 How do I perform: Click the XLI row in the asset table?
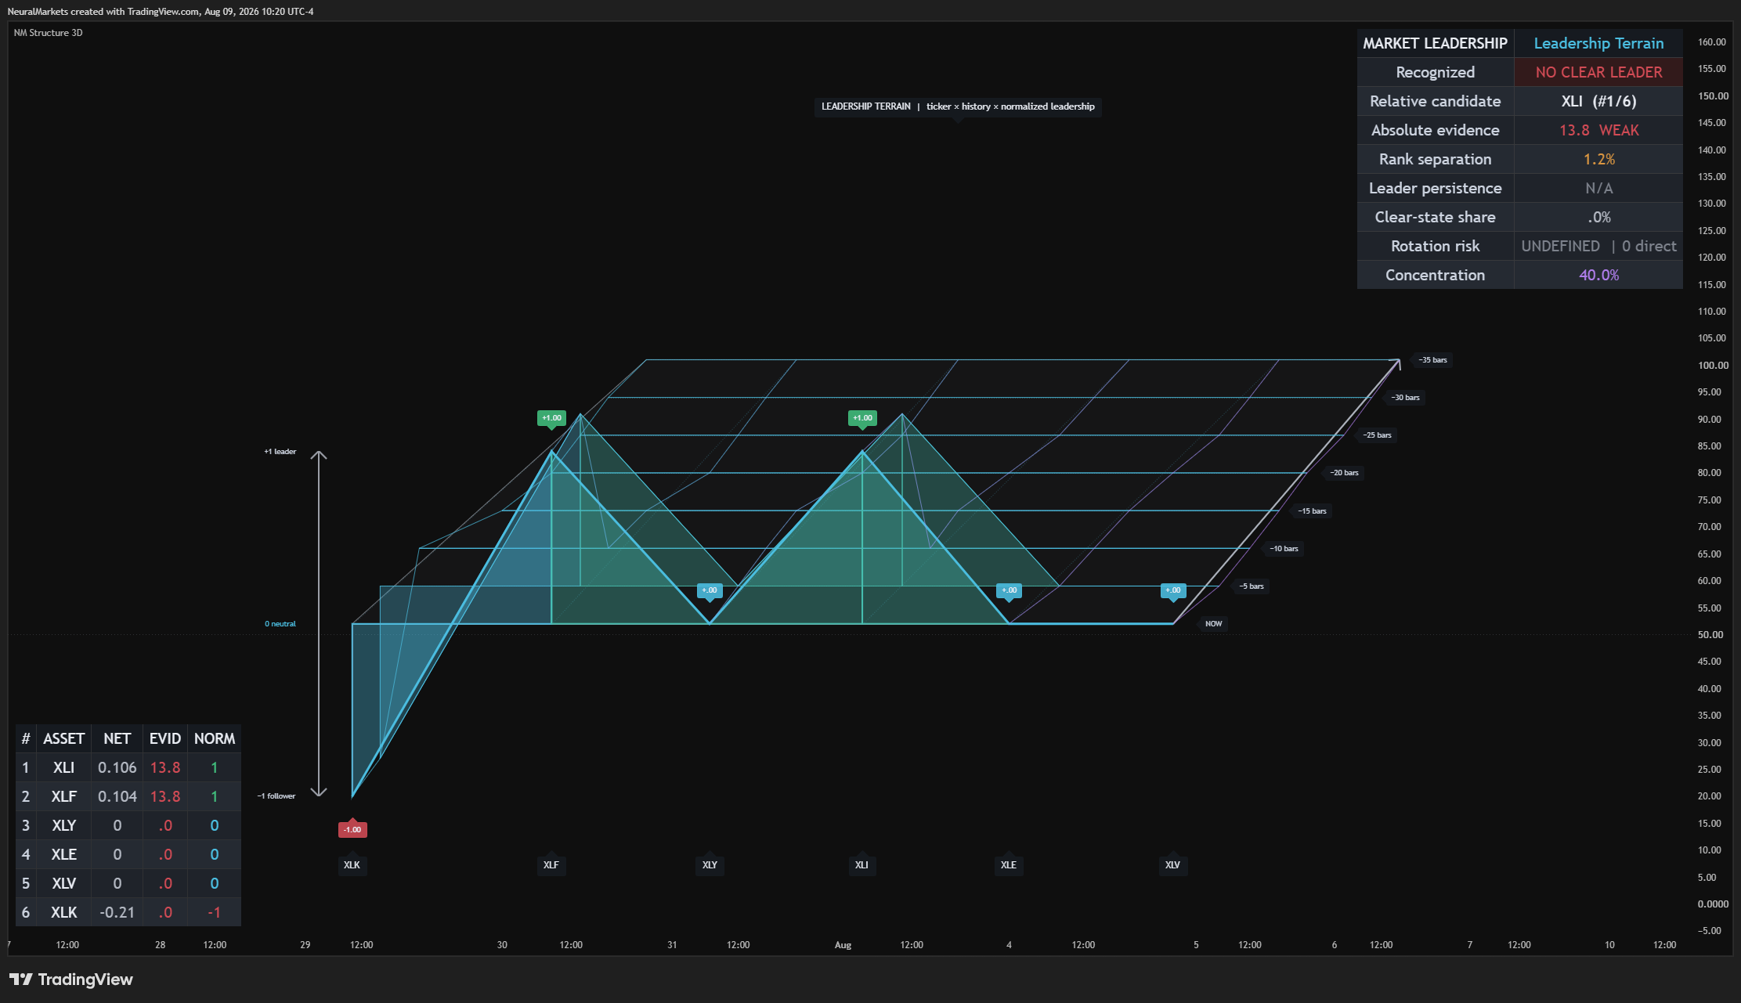tap(128, 767)
